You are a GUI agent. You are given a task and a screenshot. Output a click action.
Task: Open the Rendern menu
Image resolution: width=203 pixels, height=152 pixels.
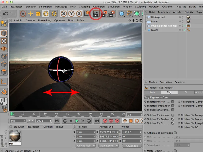[x=127, y=7]
